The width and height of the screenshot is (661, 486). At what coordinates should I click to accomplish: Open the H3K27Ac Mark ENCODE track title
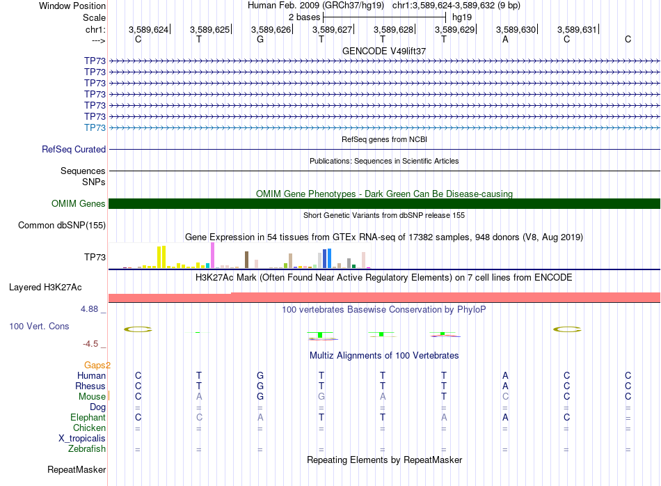384,278
